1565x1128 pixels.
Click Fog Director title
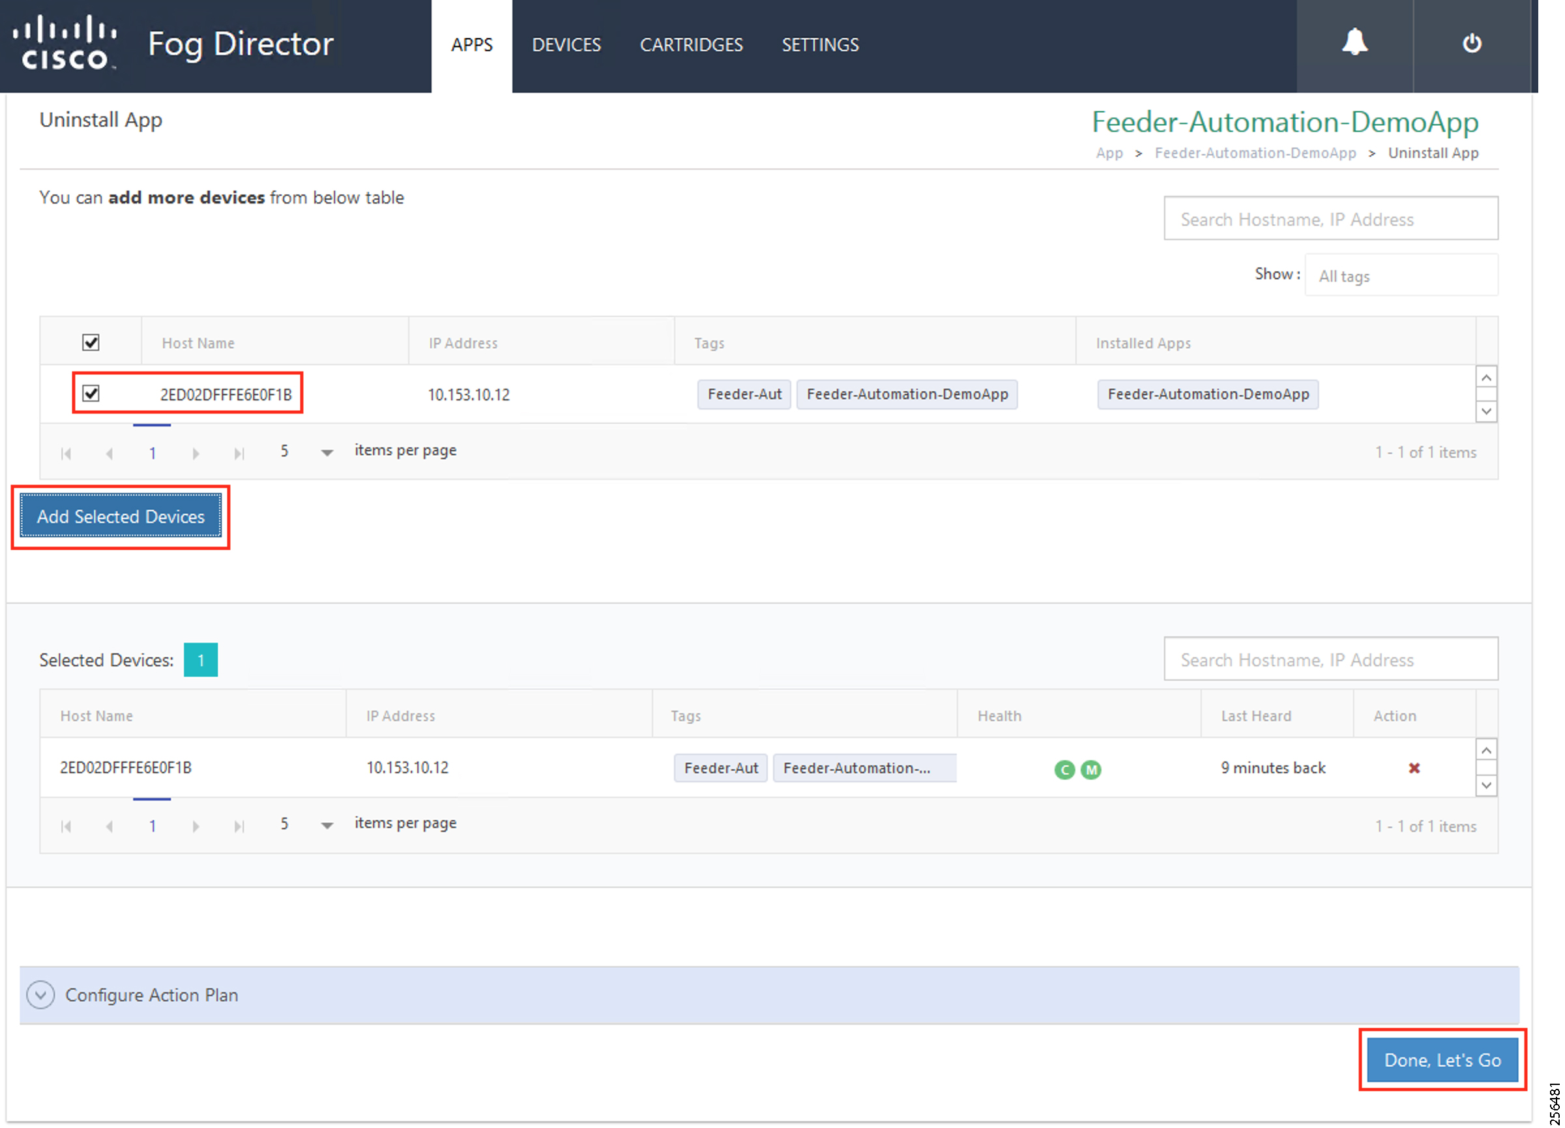[241, 44]
